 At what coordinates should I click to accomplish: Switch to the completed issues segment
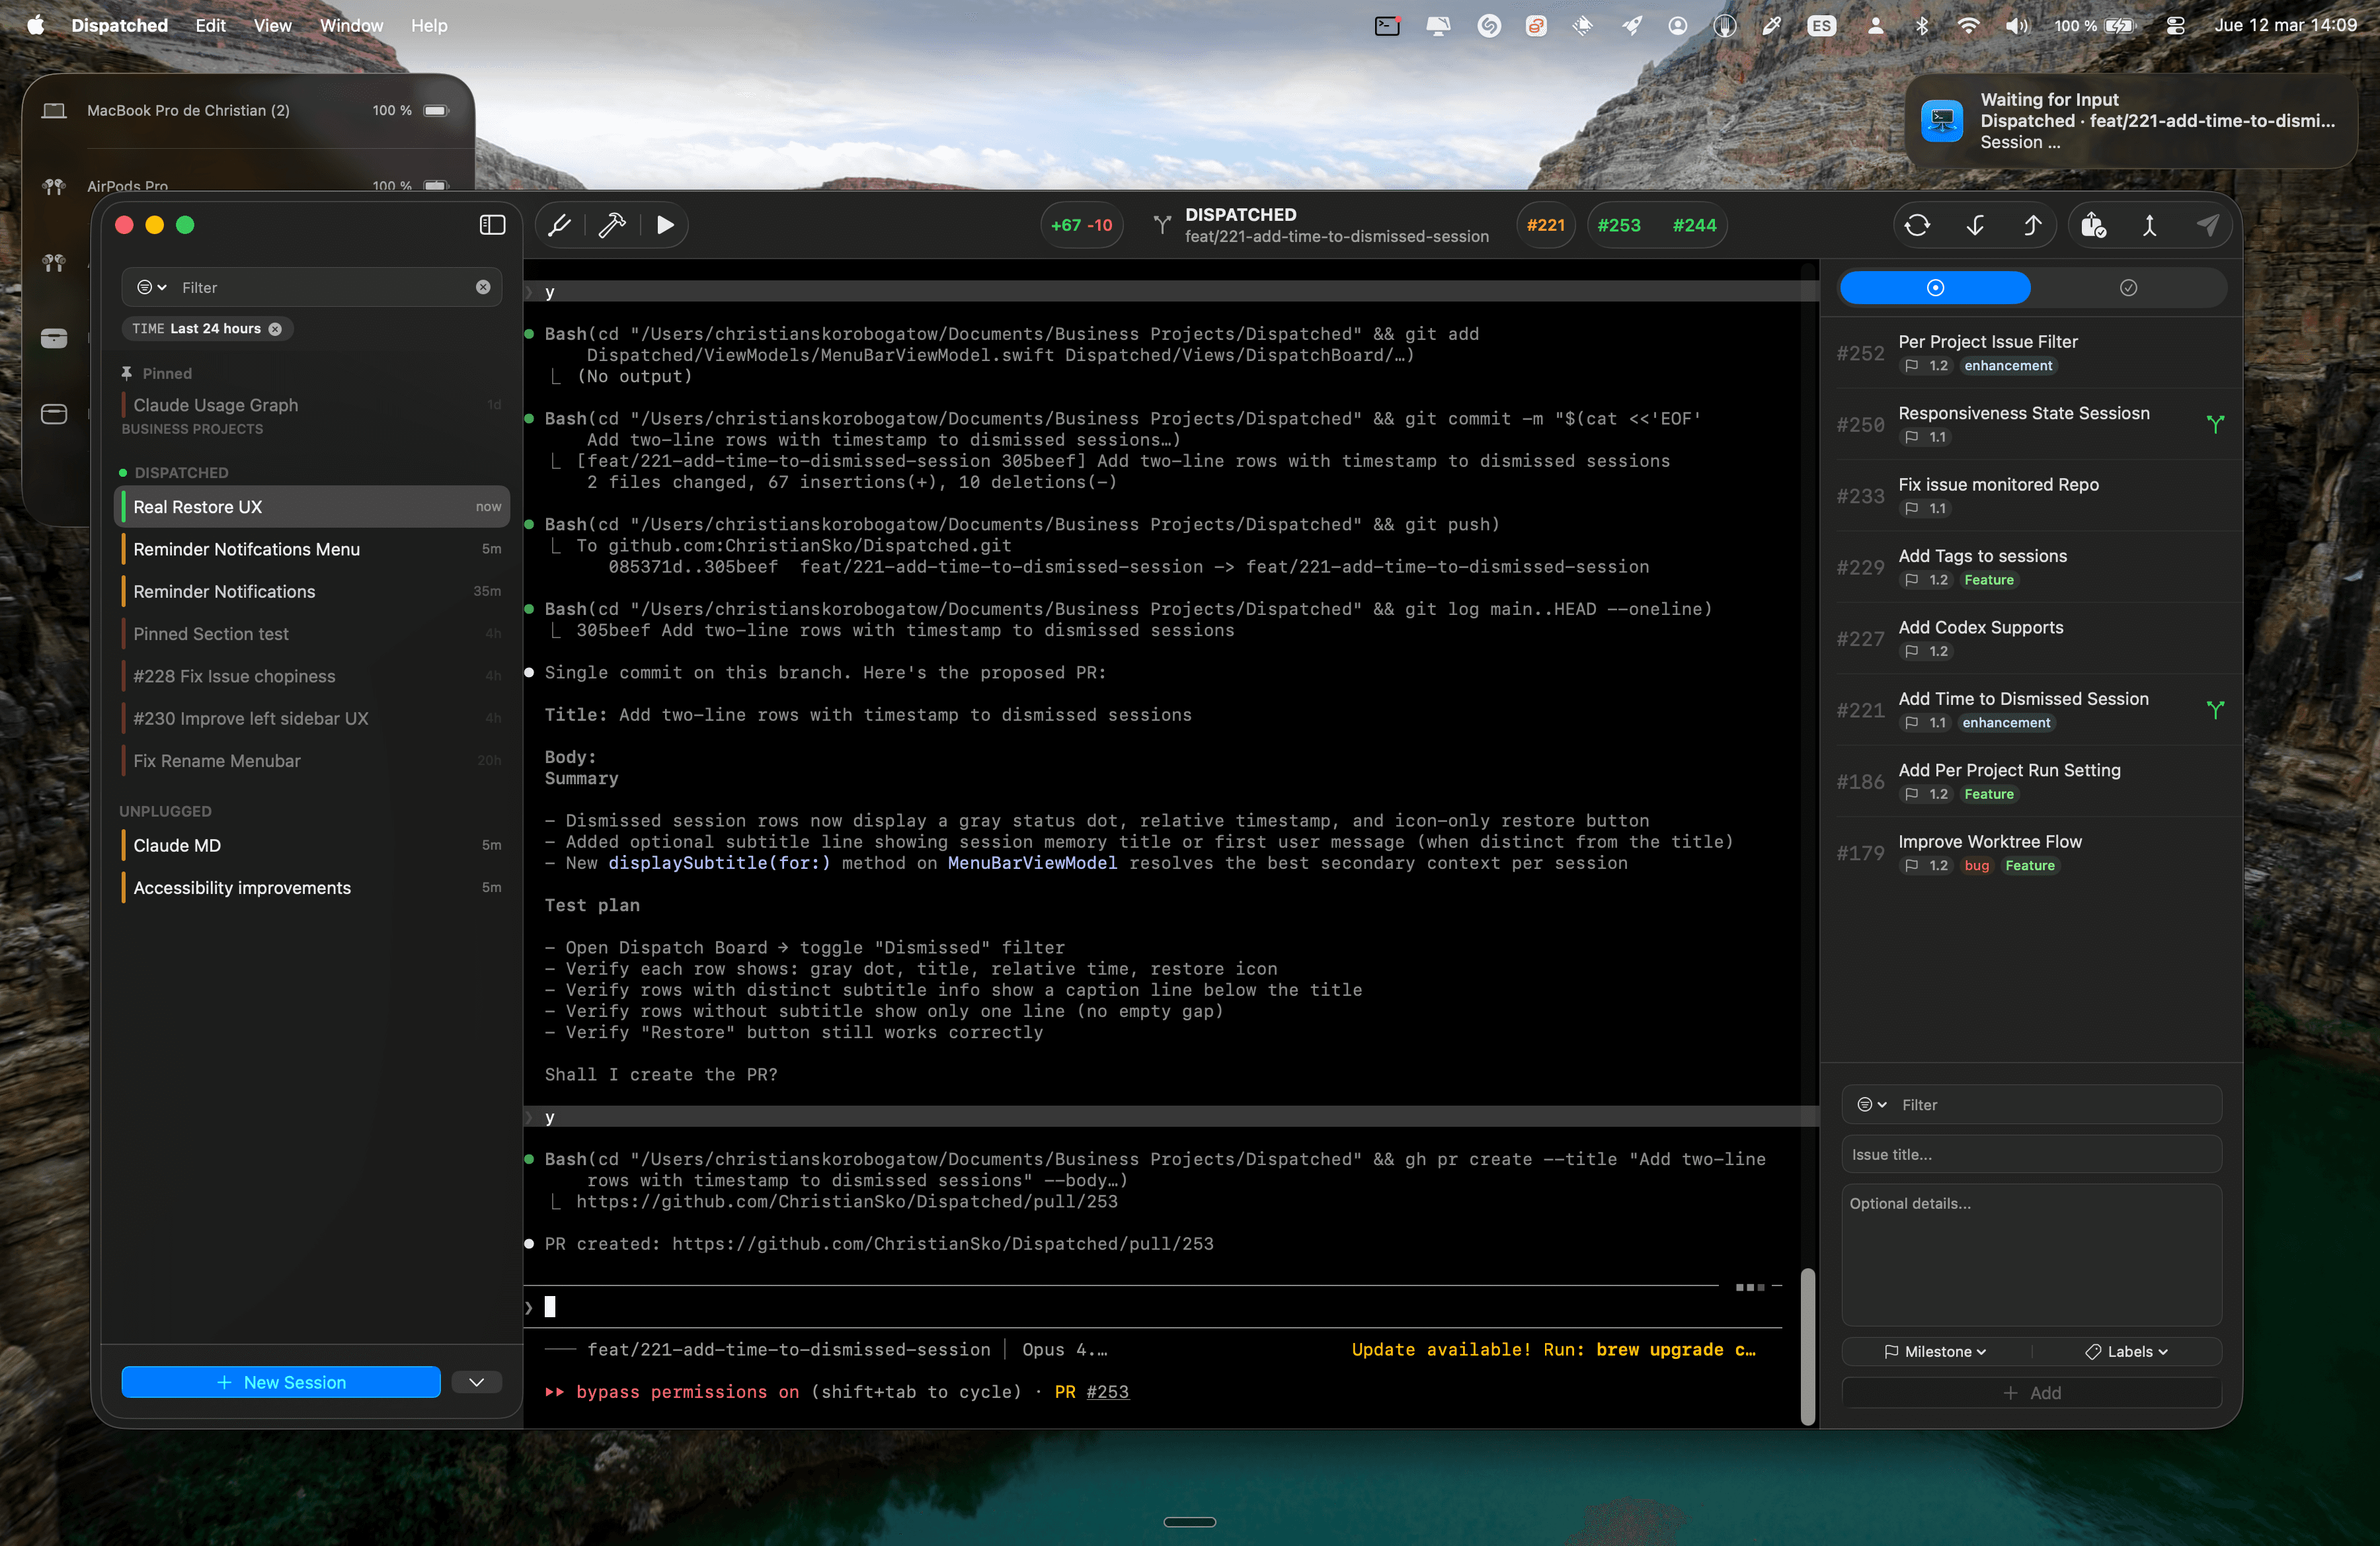2129,288
